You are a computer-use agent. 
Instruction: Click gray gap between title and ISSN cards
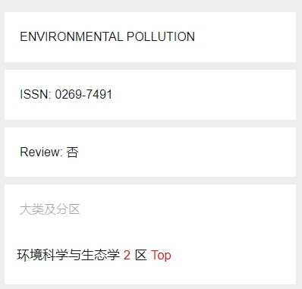tap(150, 66)
